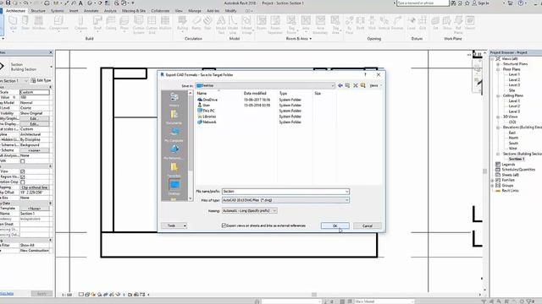The image size is (542, 304).
Task: Open the Views dropdown in dialog toolbar
Action: click(x=375, y=85)
